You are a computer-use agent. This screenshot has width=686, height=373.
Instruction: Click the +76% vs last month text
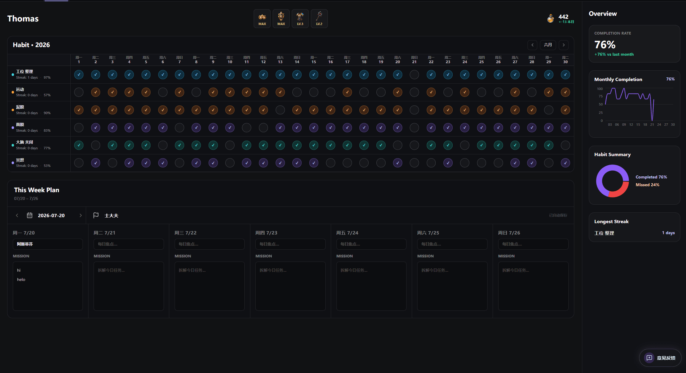614,54
